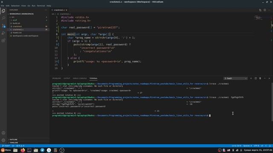This screenshot has width=273, height=153.
Task: Open the View menu
Action: [x=23, y=6]
